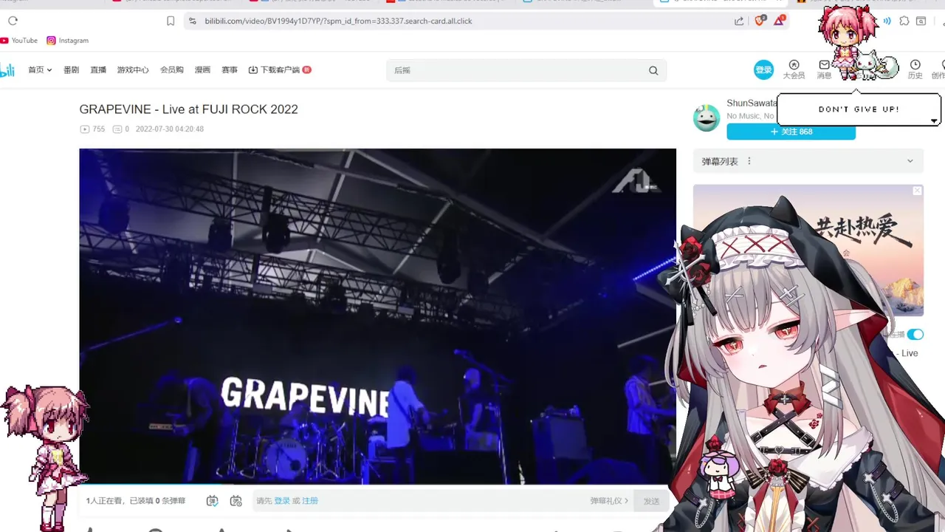This screenshot has width=945, height=532.
Task: Open the 直播 navigation item
Action: point(98,70)
